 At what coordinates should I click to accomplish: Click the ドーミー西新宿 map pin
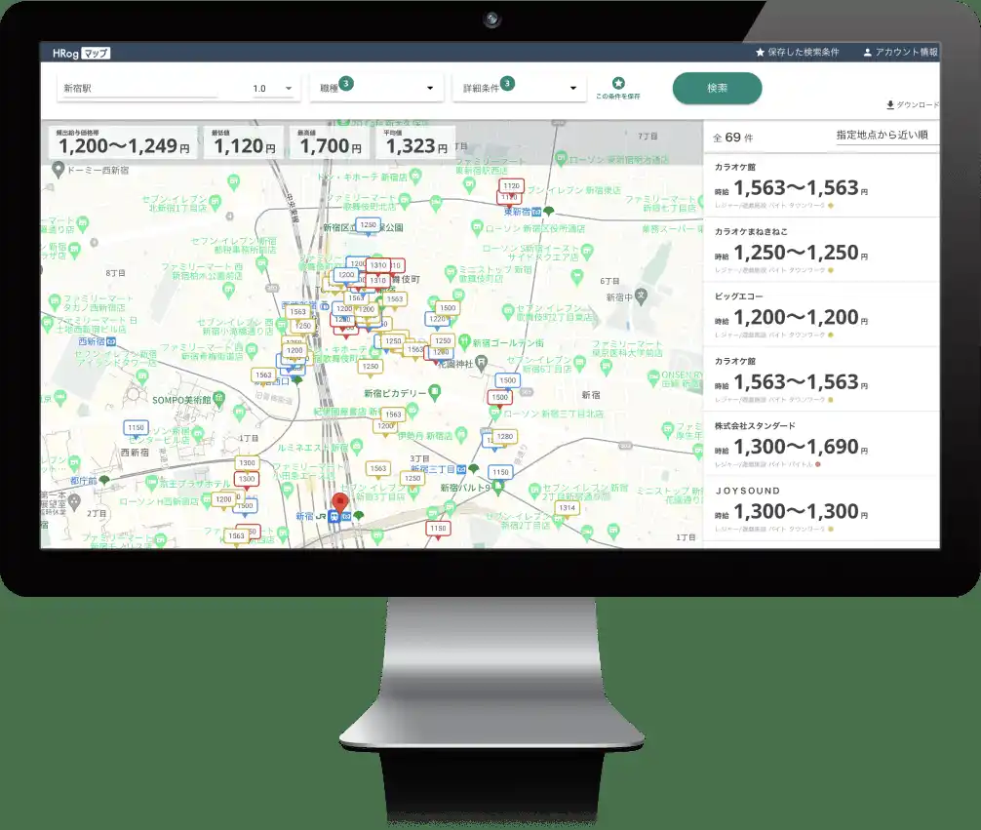tap(59, 170)
